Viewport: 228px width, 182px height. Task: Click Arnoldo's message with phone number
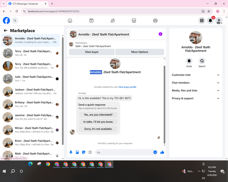pyautogui.click(x=104, y=98)
